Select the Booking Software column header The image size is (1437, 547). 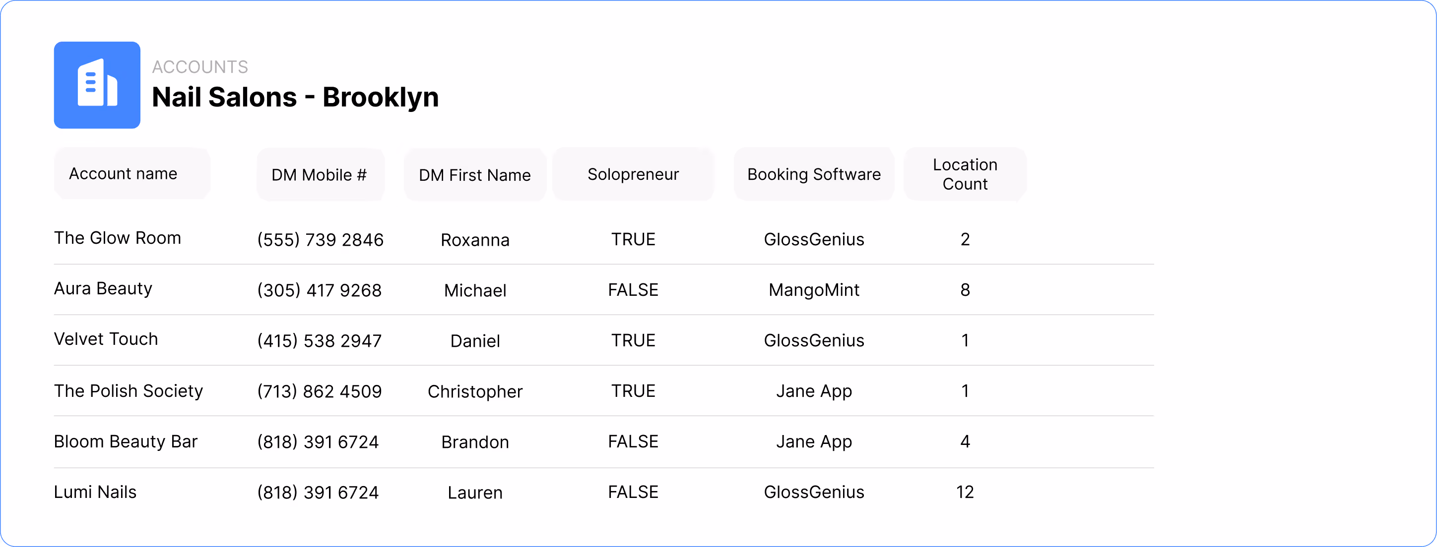point(814,174)
